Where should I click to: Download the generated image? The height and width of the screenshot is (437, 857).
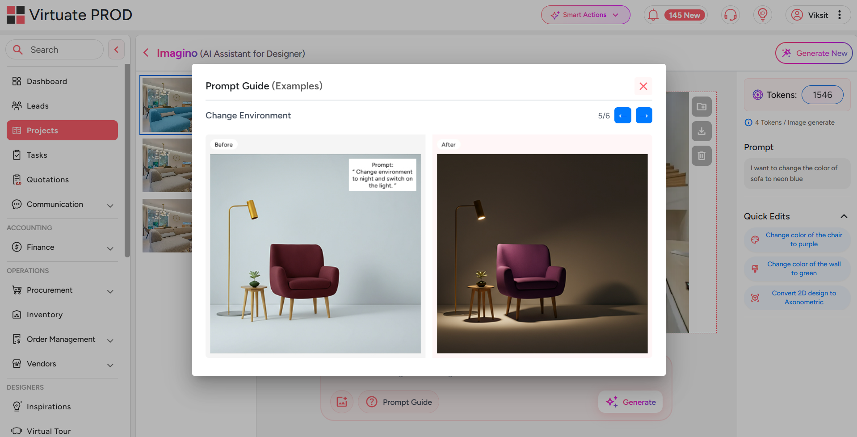tap(702, 131)
